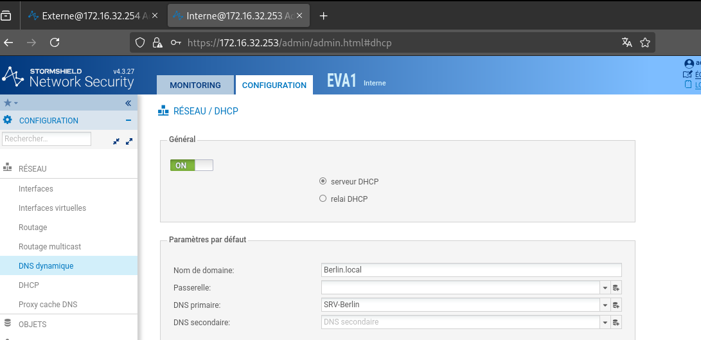Screen dimensions: 701x340
Task: Open the DNS primaire dropdown list
Action: 605,305
